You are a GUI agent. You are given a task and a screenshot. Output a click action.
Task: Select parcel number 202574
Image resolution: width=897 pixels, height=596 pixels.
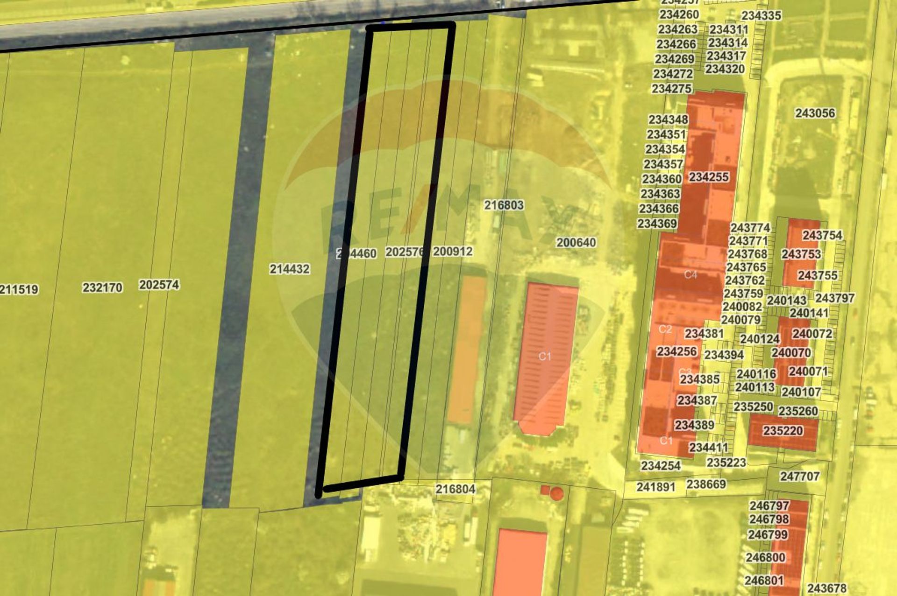pos(159,285)
